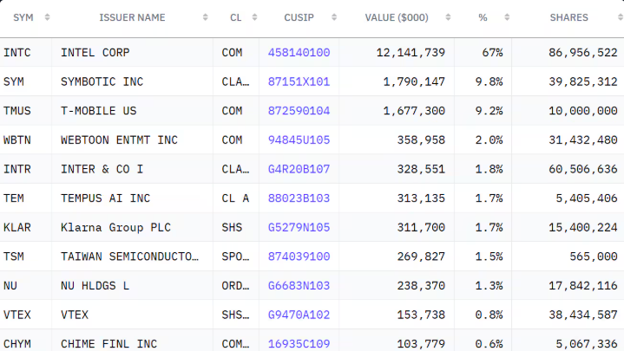The image size is (624, 351).
Task: Sort by VALUE ($000) column arrows
Action: coord(448,17)
